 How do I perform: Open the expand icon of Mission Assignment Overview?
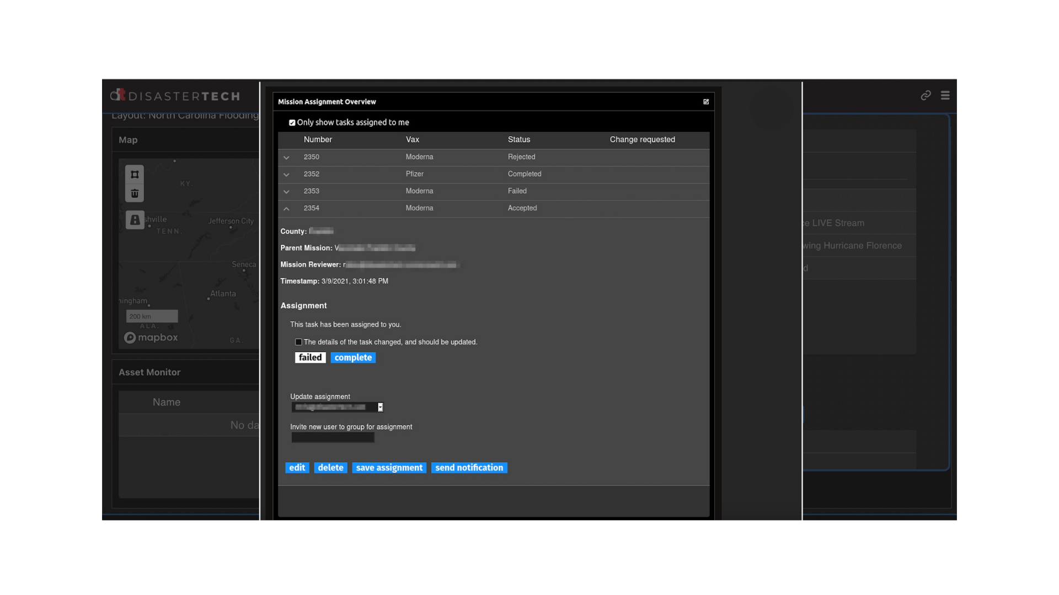[x=705, y=102]
